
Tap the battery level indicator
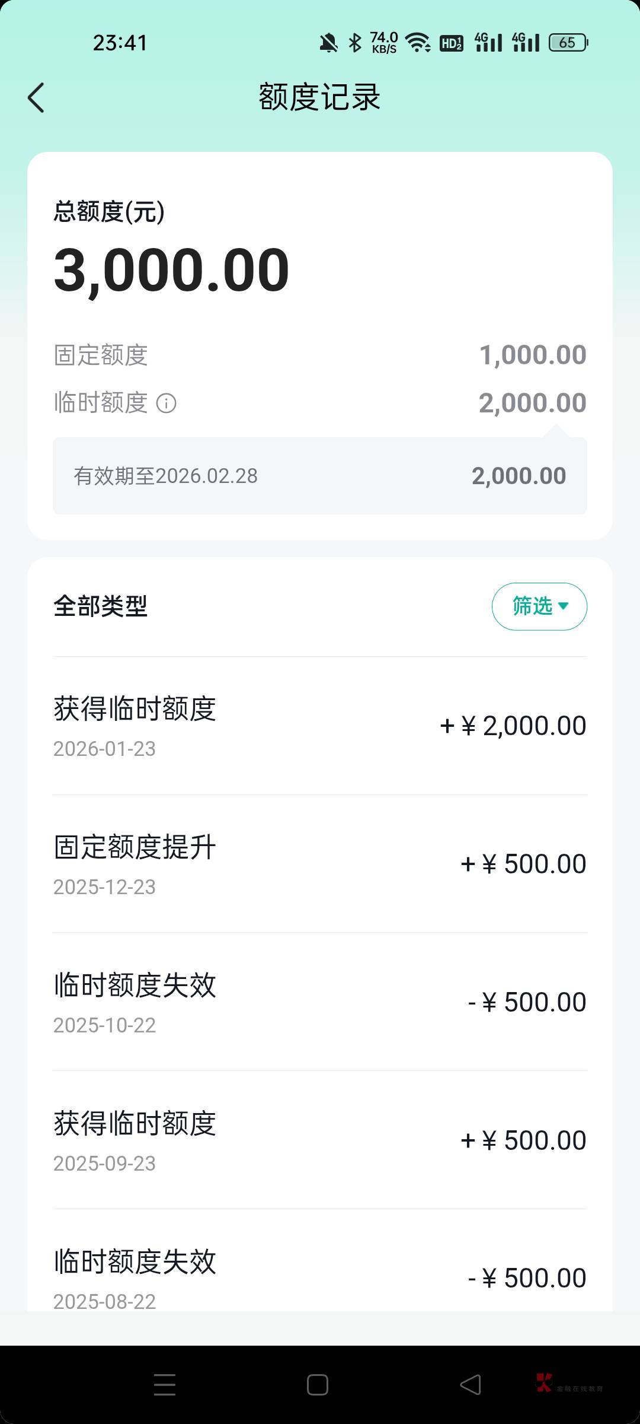(568, 43)
